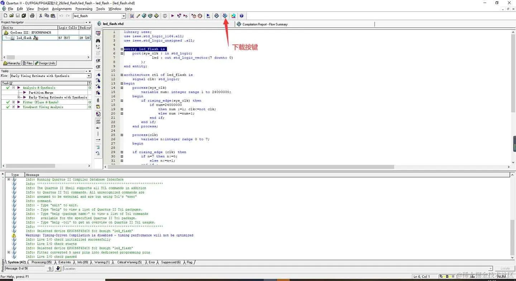Open the Flow dropdown in Tasks panel
516x281 pixels.
pyautogui.click(x=89, y=76)
